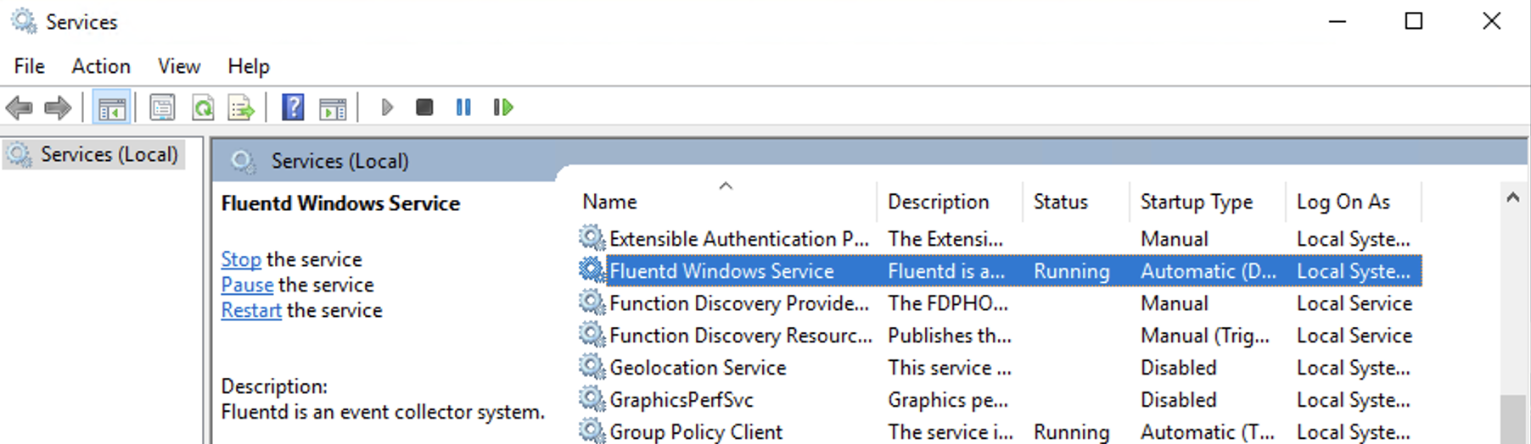Viewport: 1531px width, 444px height.
Task: Toggle Show/Hide Console Tree toolbar icon
Action: coord(111,108)
